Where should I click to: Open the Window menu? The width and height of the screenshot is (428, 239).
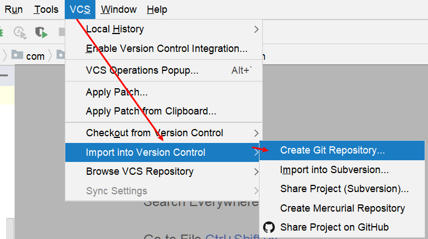[x=118, y=9]
